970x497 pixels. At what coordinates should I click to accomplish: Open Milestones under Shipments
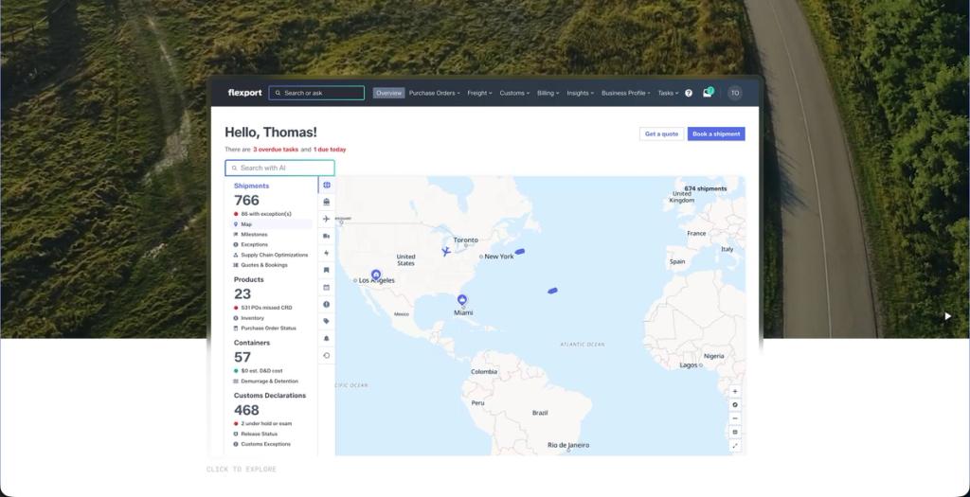(x=254, y=235)
